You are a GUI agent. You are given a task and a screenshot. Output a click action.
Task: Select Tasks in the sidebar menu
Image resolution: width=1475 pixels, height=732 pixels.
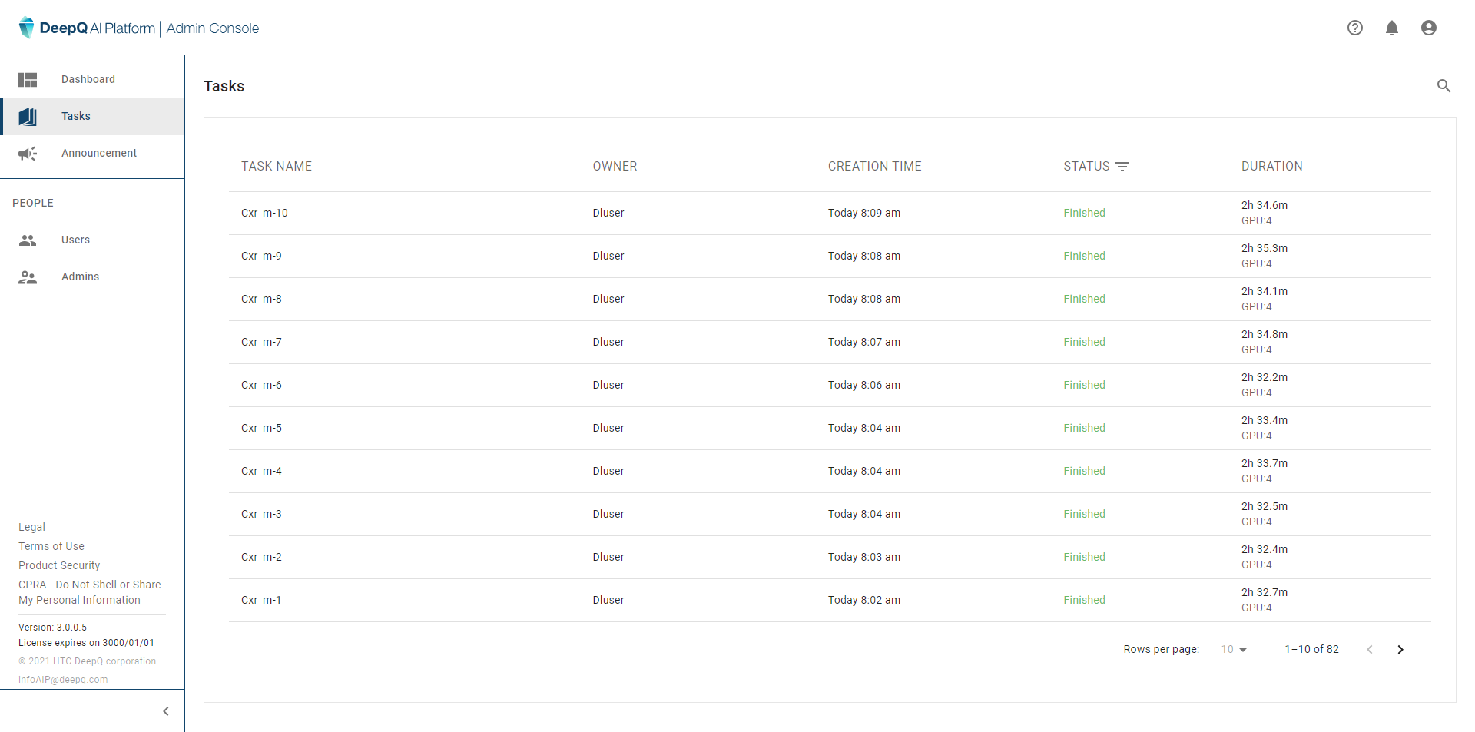(76, 117)
